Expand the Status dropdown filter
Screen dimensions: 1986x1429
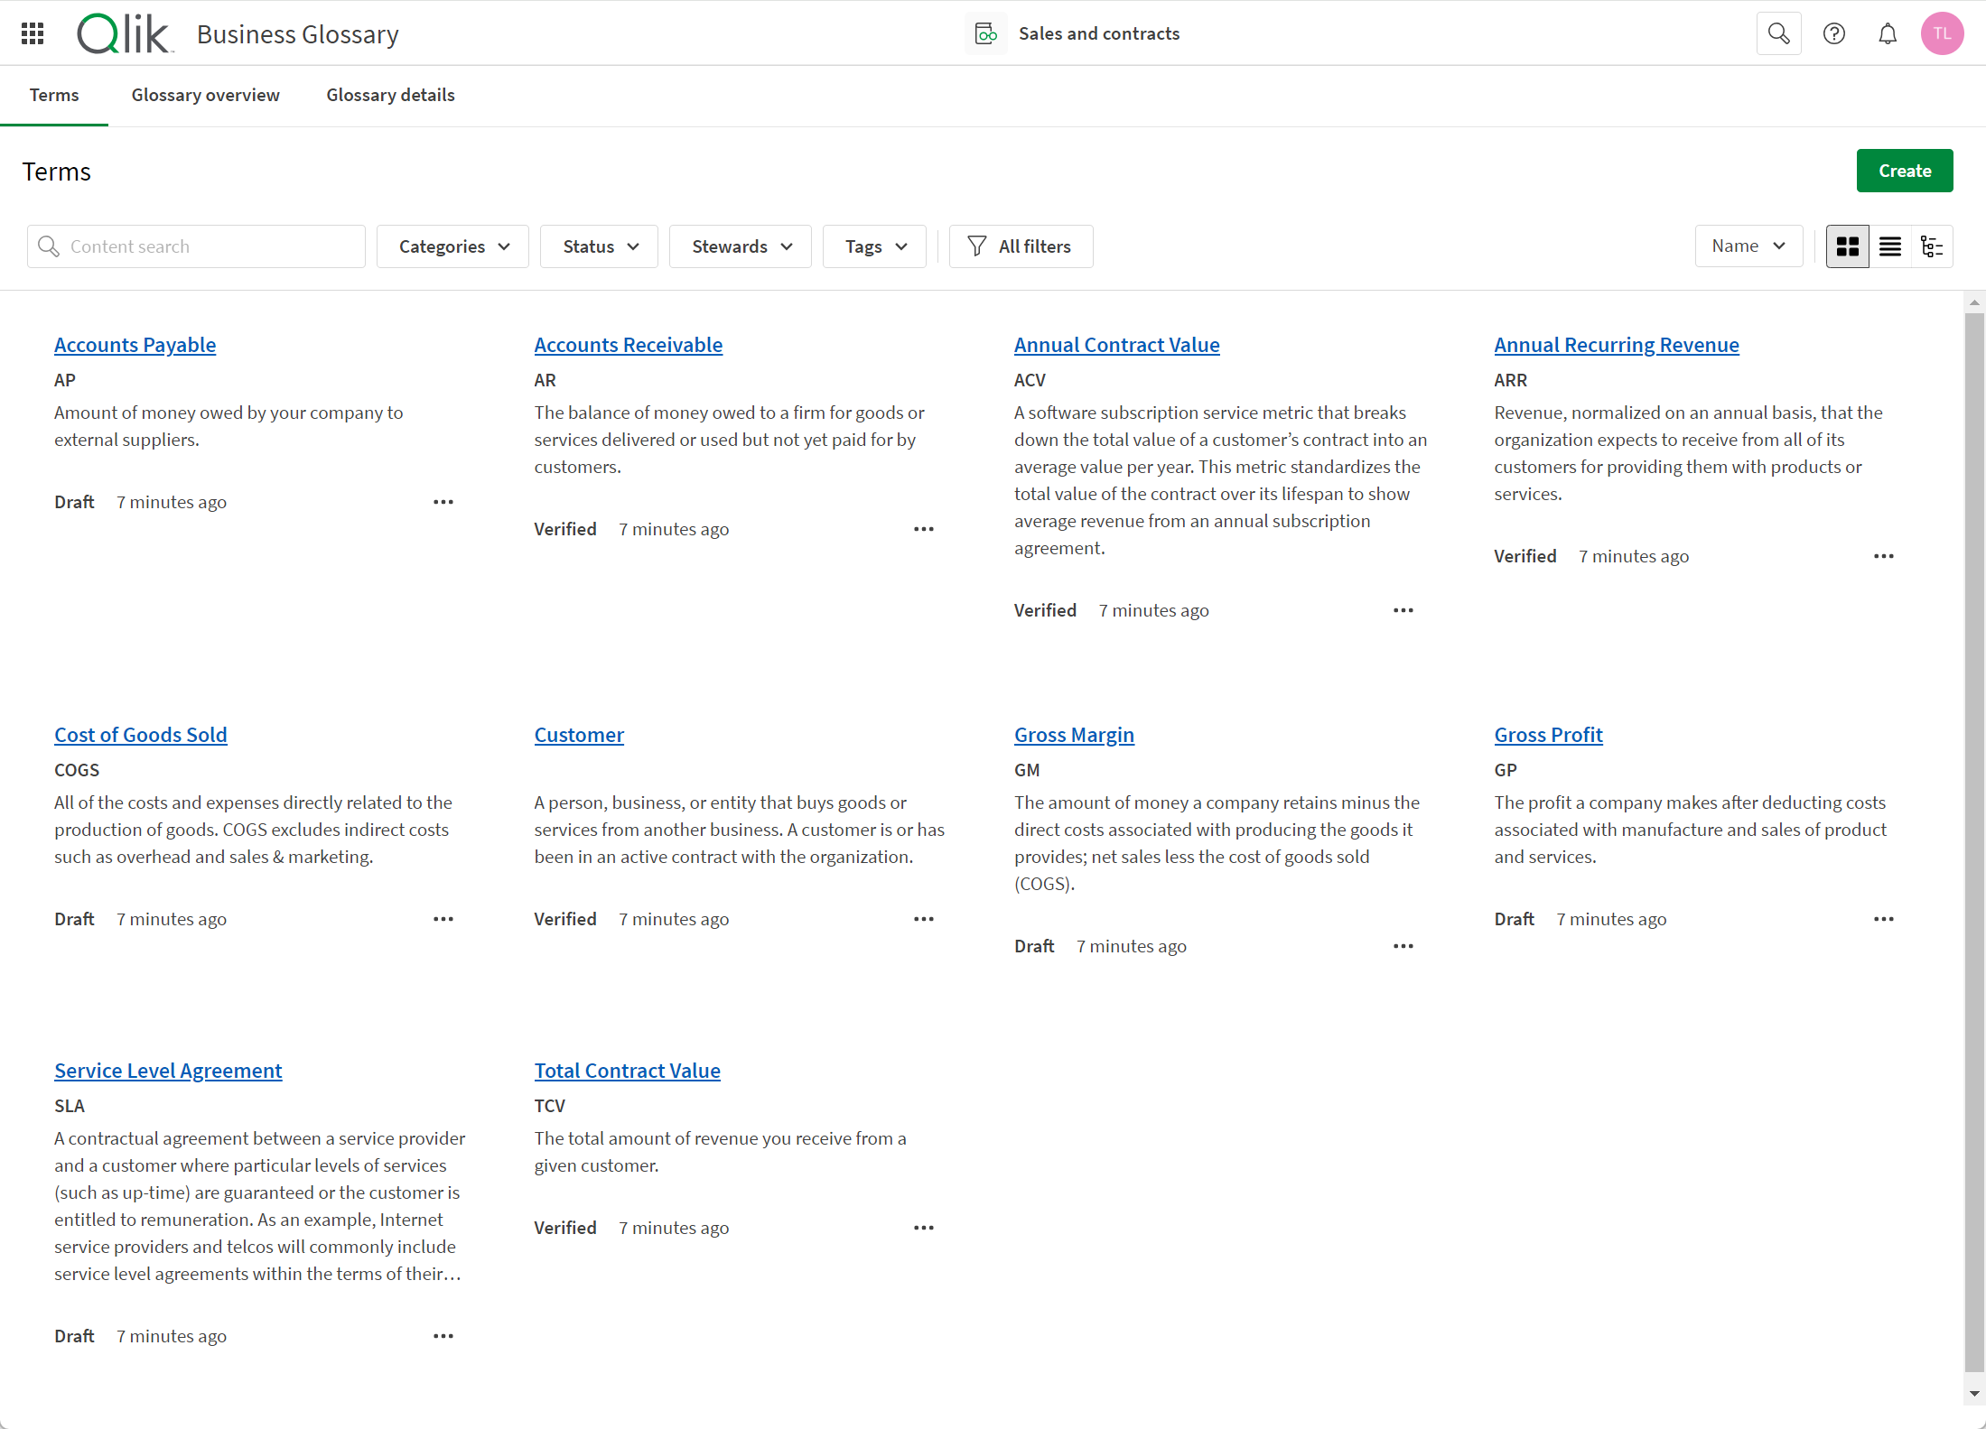point(598,246)
